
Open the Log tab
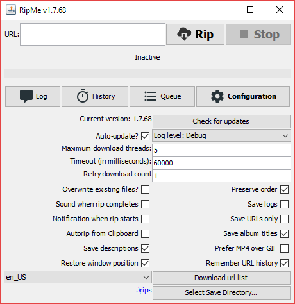coord(33,96)
